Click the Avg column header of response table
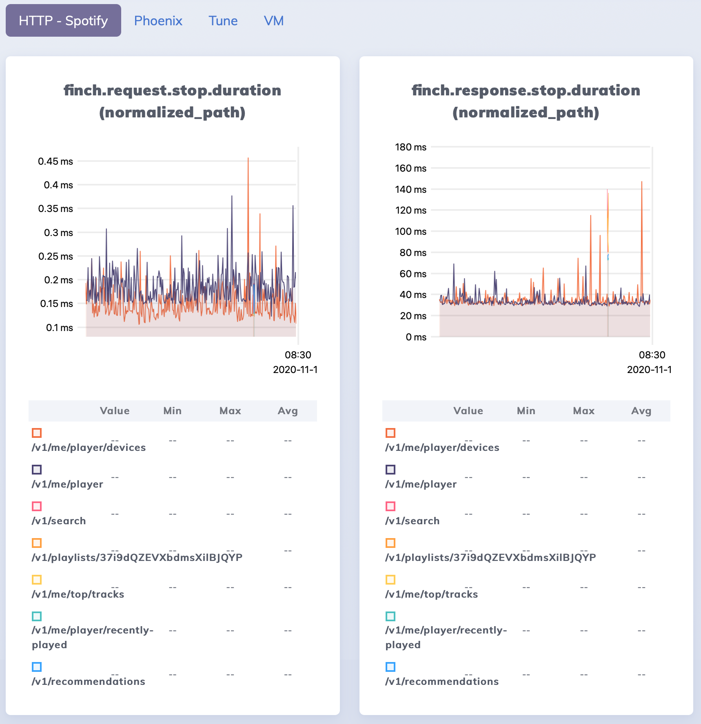This screenshot has width=701, height=724. tap(641, 411)
